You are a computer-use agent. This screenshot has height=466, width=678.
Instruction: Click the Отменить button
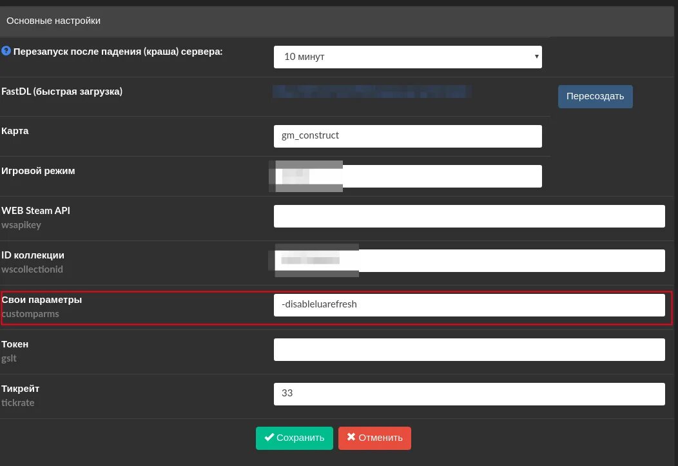pyautogui.click(x=374, y=437)
